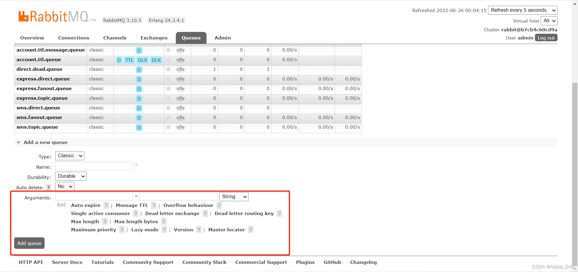Click D badge of express.topic.queue

click(x=139, y=98)
